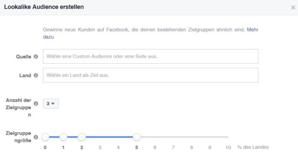Click the Quelle custom audience input field
Viewport: 298px width, 155px height.
pos(151,56)
